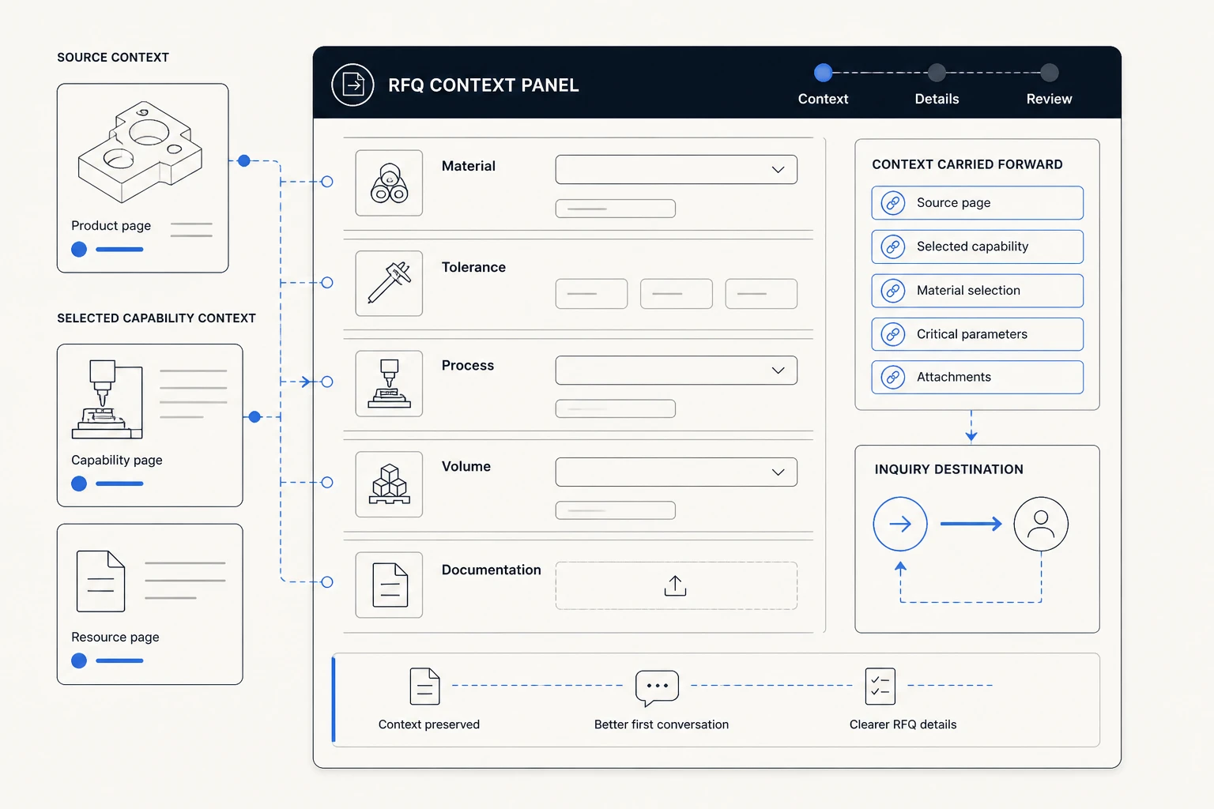1214x809 pixels.
Task: Open the Volume dropdown
Action: point(676,472)
